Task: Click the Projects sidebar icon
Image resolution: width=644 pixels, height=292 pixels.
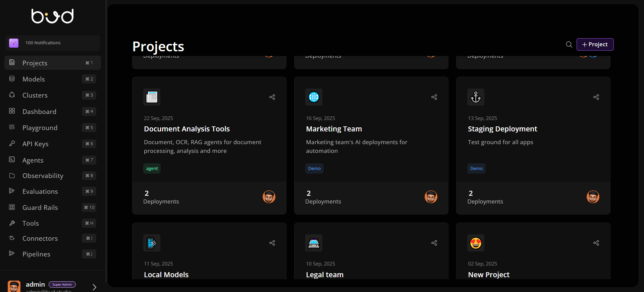Action: tap(12, 62)
